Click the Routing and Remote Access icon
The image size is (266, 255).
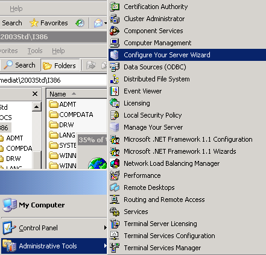pyautogui.click(x=115, y=200)
